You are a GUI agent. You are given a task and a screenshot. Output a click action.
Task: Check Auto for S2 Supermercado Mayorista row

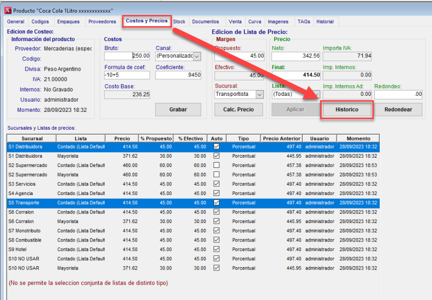click(x=216, y=175)
